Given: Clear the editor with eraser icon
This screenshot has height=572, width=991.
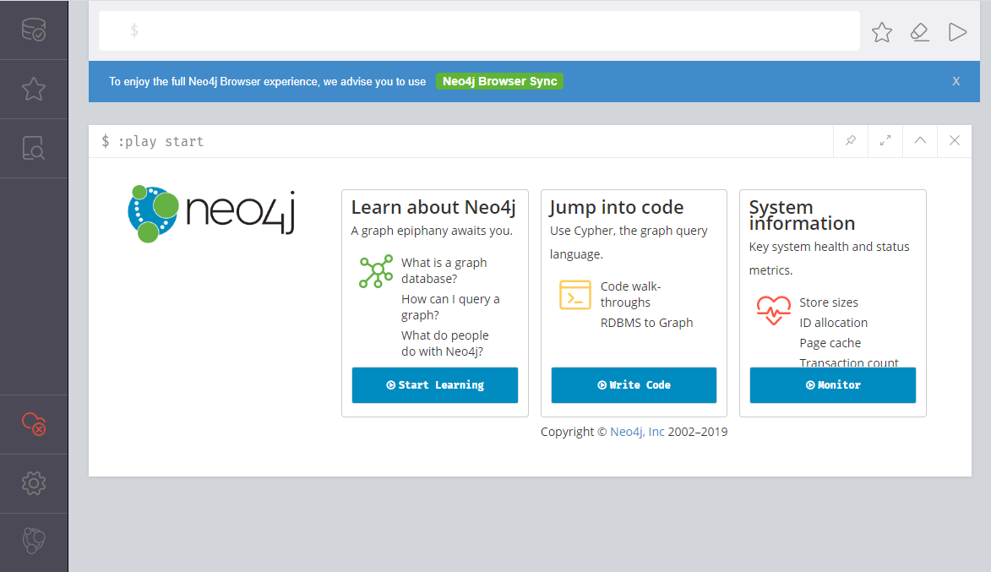Looking at the screenshot, I should coord(919,31).
